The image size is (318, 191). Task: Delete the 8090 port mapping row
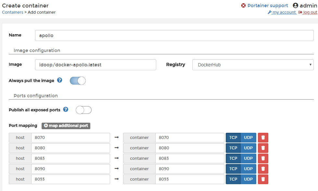[x=263, y=169]
